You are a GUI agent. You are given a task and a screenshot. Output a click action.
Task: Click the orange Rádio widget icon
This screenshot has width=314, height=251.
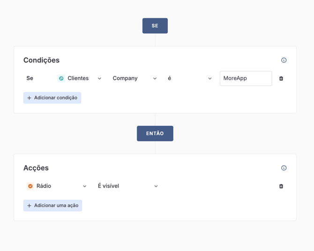(30, 186)
